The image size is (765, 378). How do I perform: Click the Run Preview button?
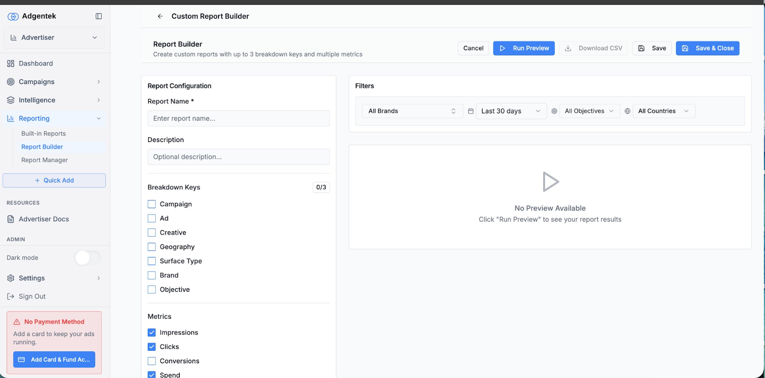point(524,48)
